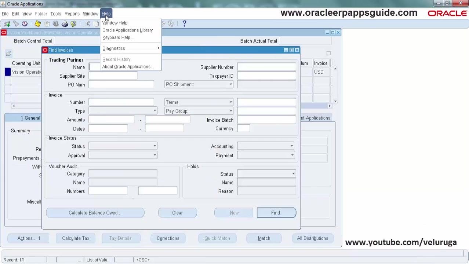469x264 pixels.
Task: Click the Invoice Number input field
Action: [121, 102]
